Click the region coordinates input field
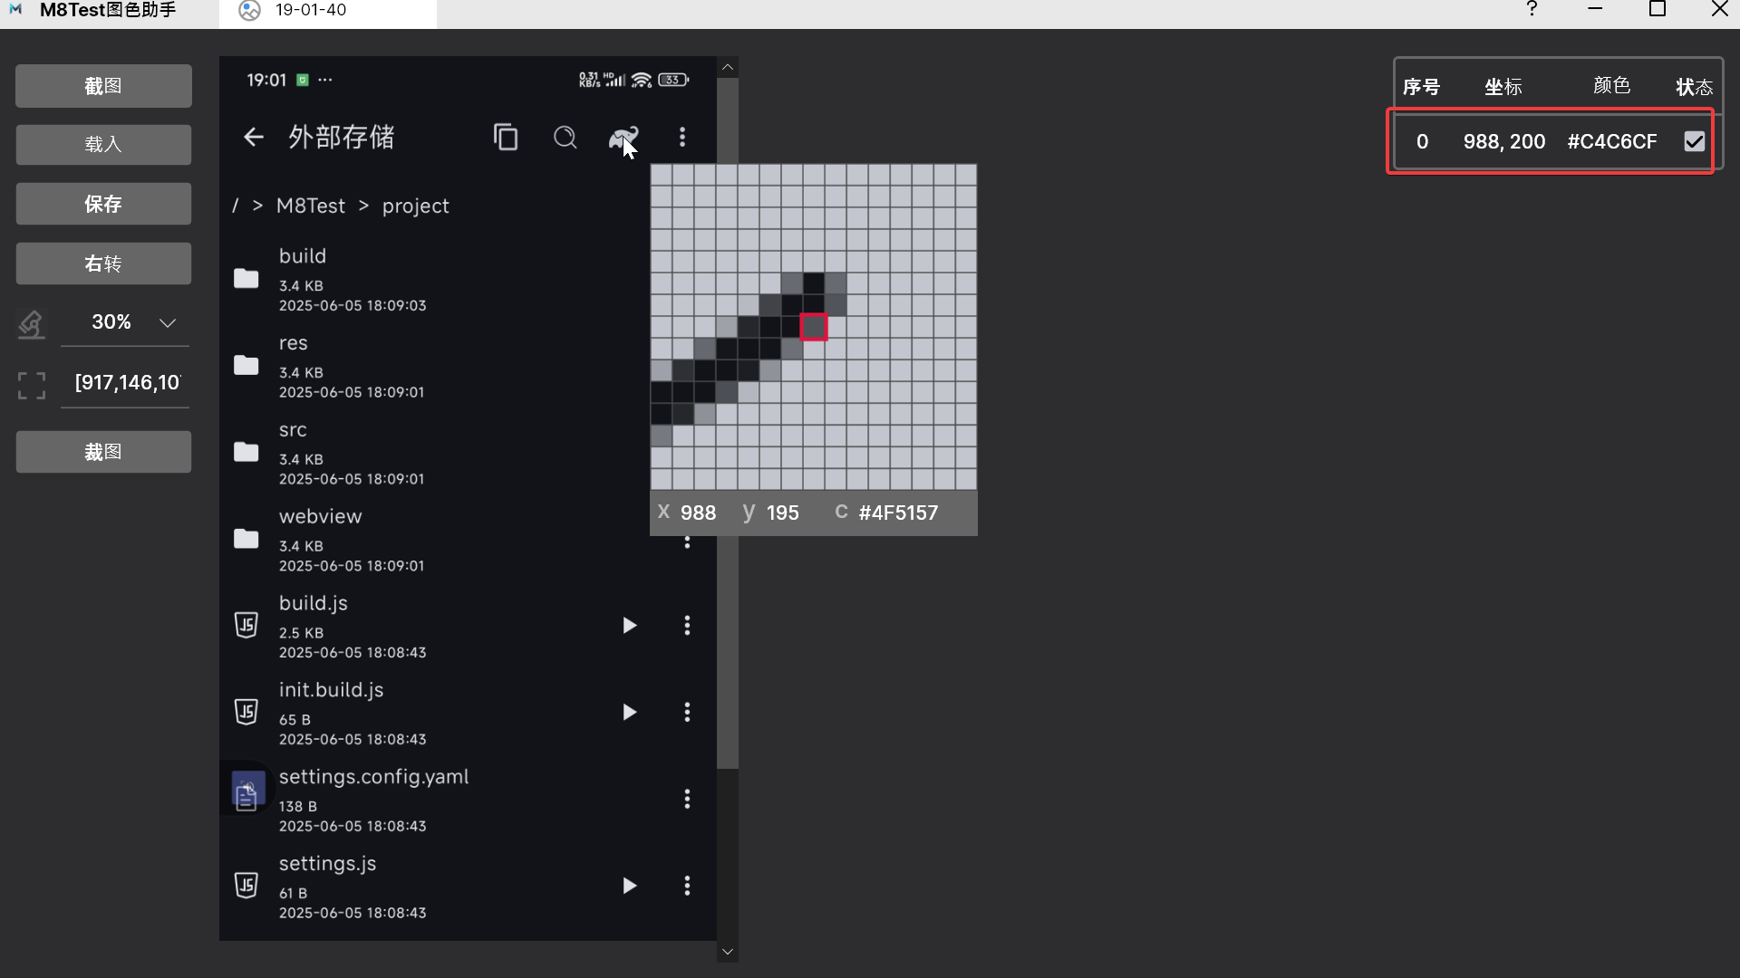This screenshot has width=1740, height=978. (x=127, y=383)
